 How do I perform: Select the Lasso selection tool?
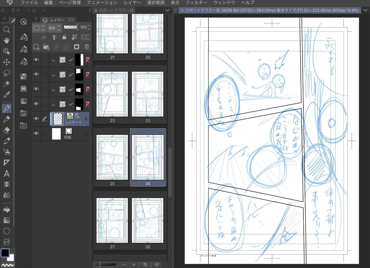pos(6,73)
